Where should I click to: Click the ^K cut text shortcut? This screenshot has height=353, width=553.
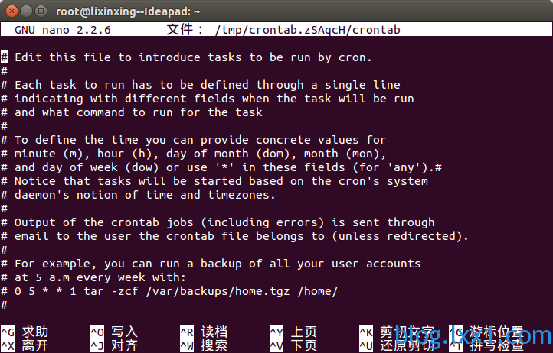click(x=397, y=332)
